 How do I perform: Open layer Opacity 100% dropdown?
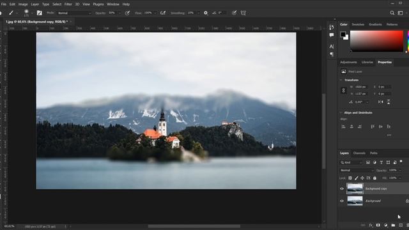[x=401, y=171]
